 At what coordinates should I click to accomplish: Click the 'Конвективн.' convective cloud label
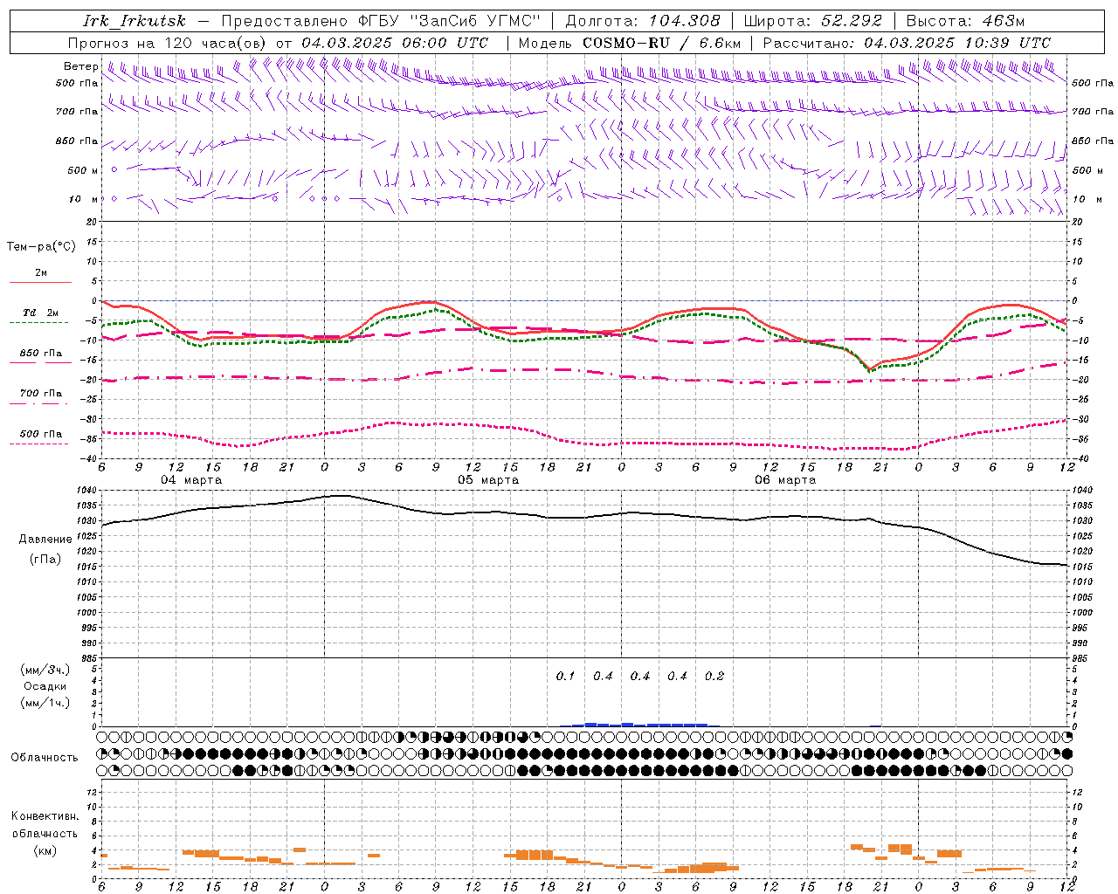pyautogui.click(x=45, y=816)
